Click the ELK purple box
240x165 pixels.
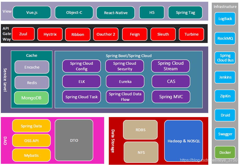tap(82, 81)
